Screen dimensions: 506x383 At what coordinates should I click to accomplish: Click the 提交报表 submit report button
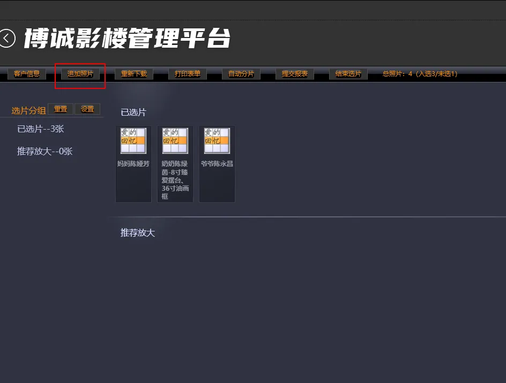[295, 74]
